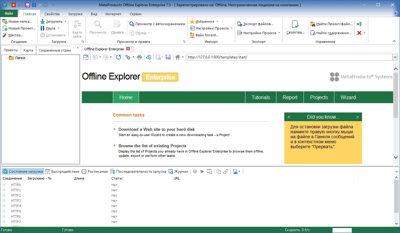Expand export Настройки Проекта dropdown arrow
The image size is (400, 233).
pyautogui.click(x=279, y=33)
